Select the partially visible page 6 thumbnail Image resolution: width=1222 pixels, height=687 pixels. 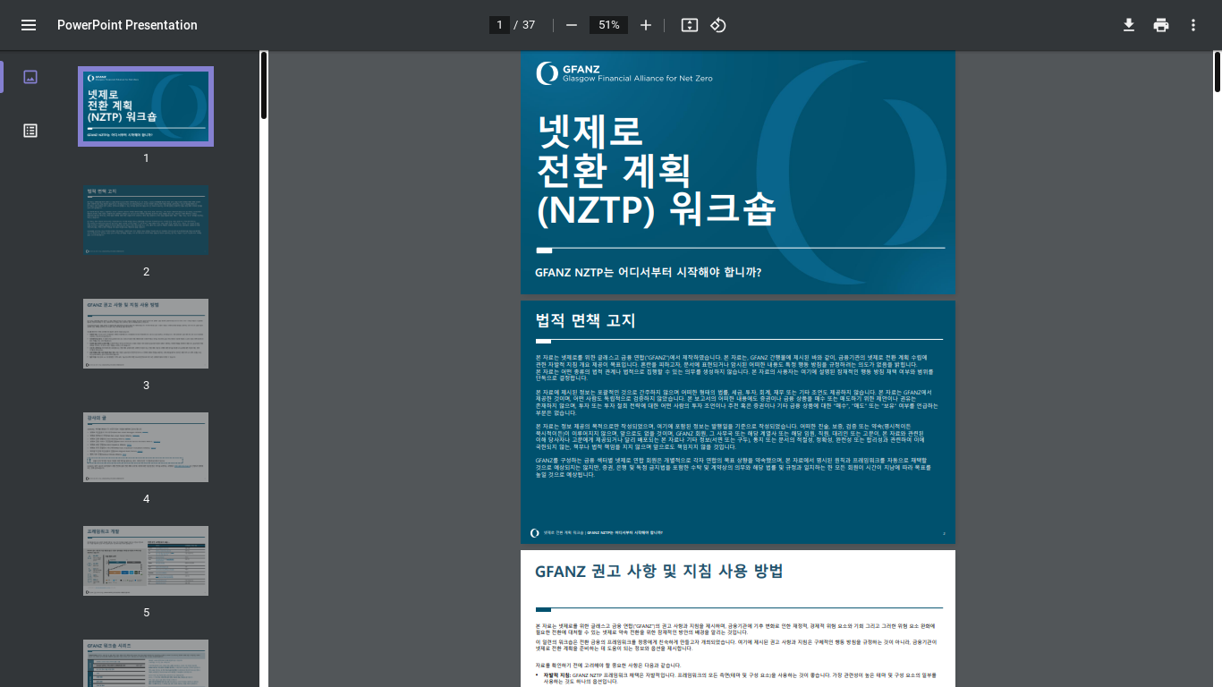pos(146,663)
